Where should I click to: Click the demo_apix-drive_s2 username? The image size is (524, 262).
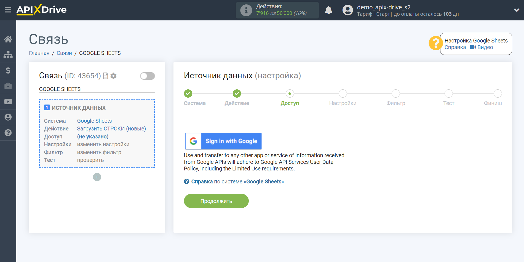point(384,7)
